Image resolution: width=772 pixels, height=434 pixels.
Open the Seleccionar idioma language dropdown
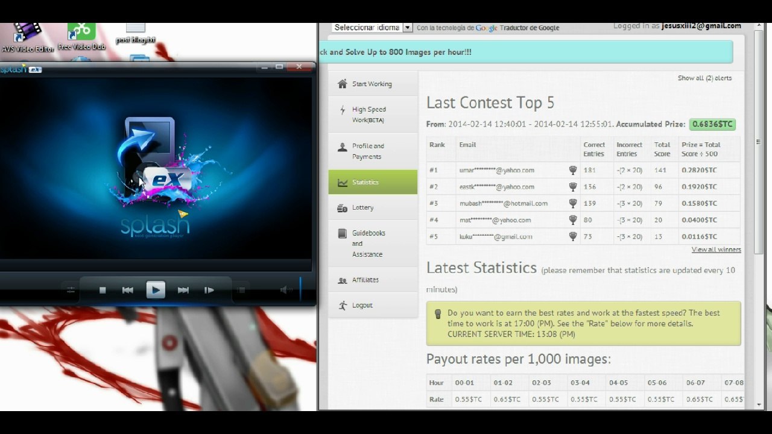pos(372,28)
